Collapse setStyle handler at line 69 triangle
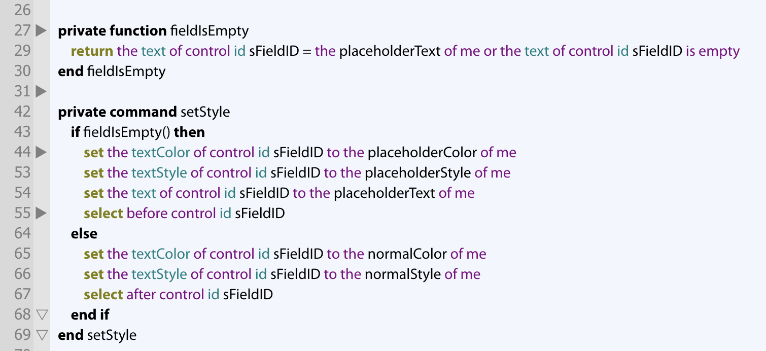 pos(42,335)
